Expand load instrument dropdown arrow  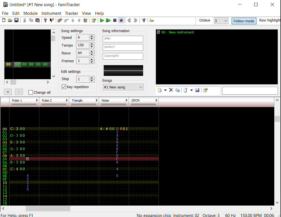tap(191, 90)
